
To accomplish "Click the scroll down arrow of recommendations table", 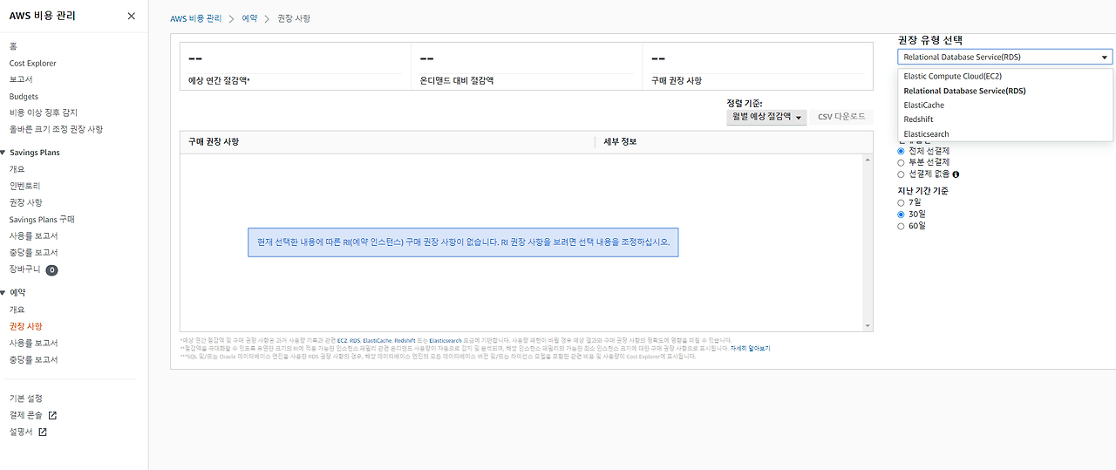I will tap(868, 326).
